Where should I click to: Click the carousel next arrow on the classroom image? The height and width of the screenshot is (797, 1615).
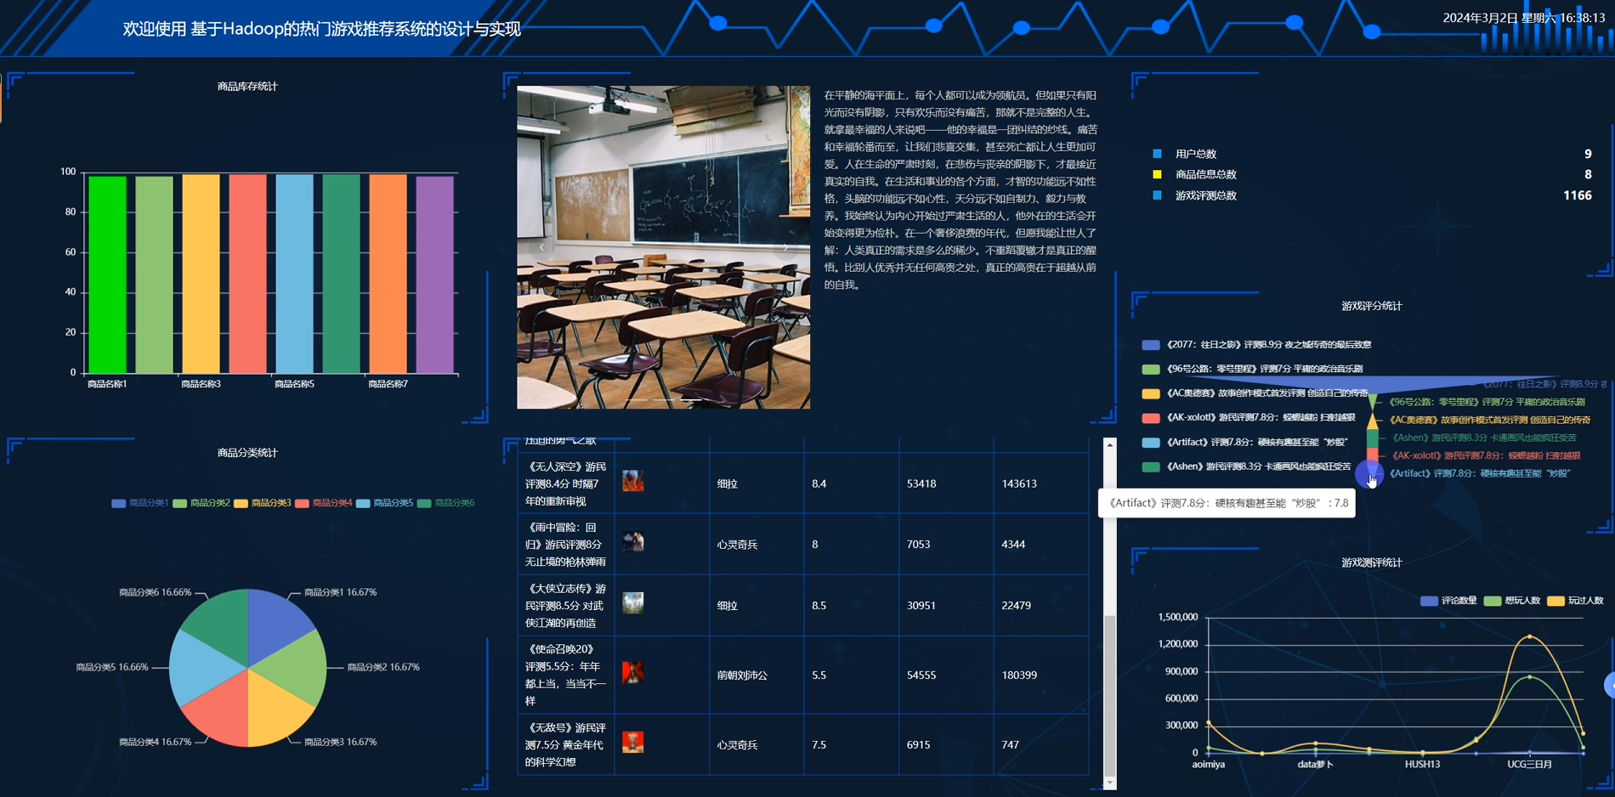(x=785, y=246)
